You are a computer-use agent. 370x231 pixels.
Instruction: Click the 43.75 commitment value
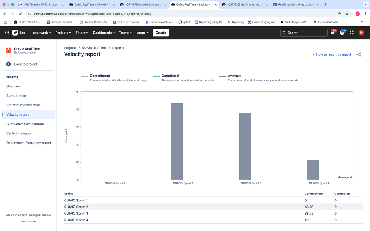(309, 207)
